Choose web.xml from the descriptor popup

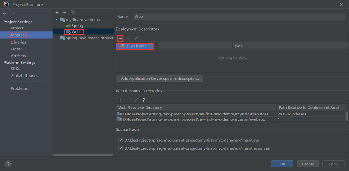click(135, 46)
